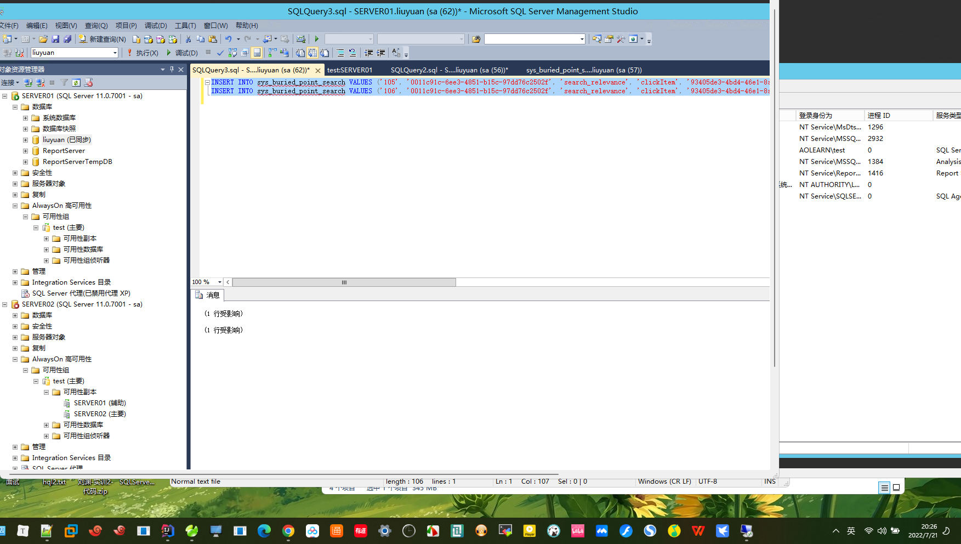Screen dimensions: 961x544
Task: Click the Object Explorer refresh icon
Action: 76,82
